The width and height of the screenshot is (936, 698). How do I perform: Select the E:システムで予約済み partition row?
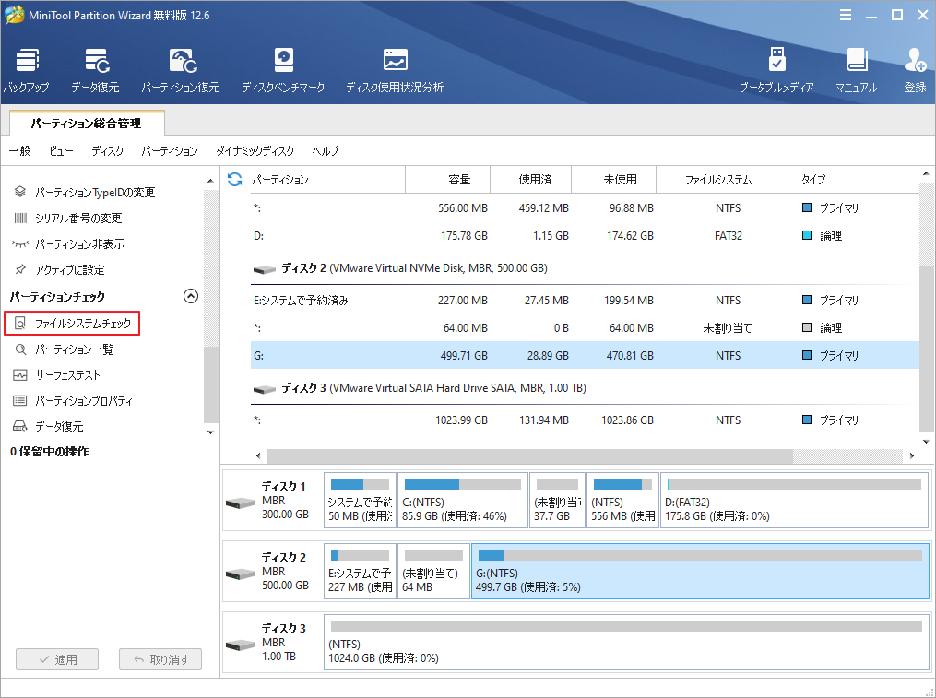(x=585, y=300)
